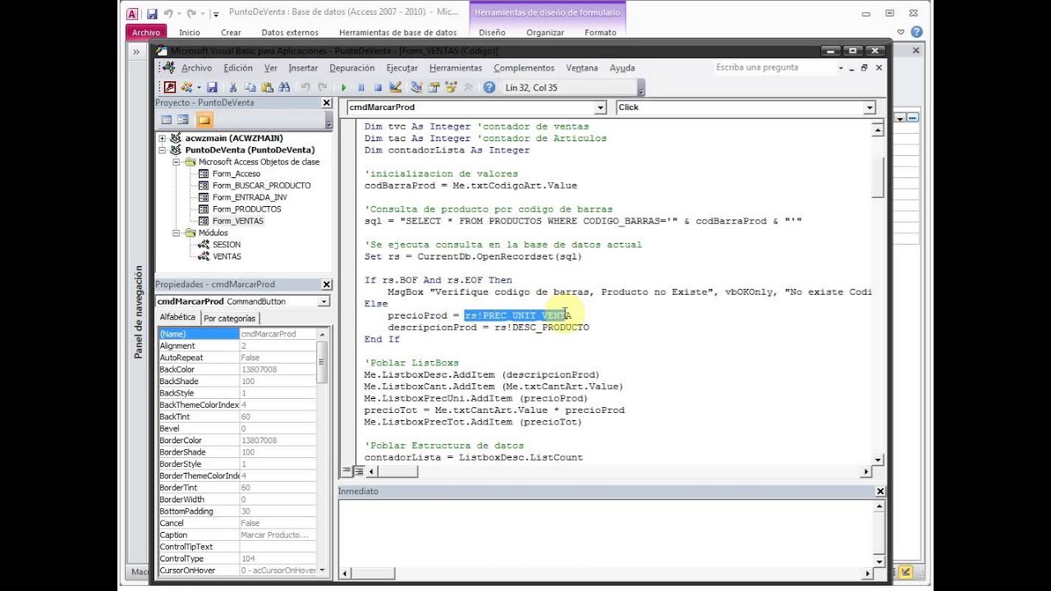The width and height of the screenshot is (1051, 591).
Task: Select the SESION module
Action: point(227,245)
